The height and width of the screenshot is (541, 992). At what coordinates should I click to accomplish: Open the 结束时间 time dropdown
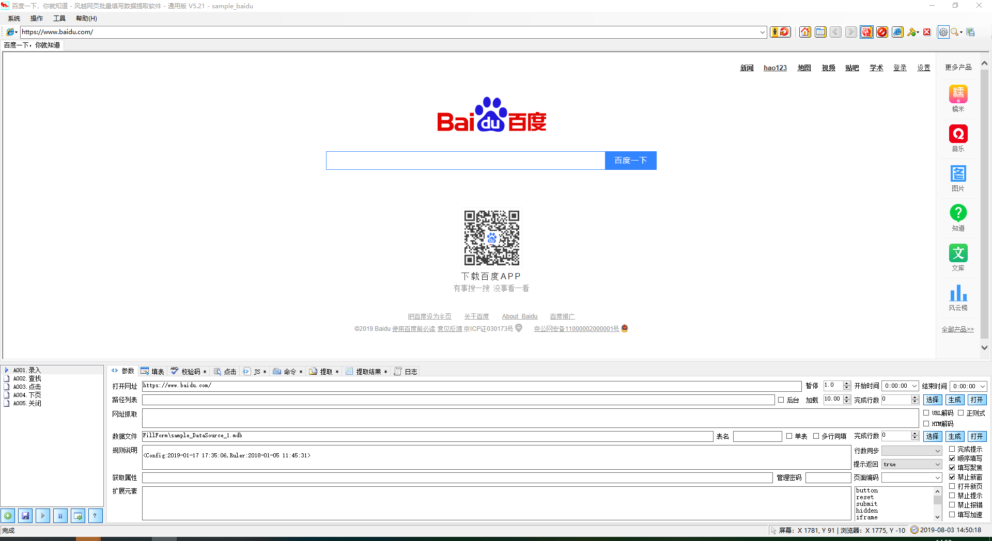pyautogui.click(x=982, y=386)
